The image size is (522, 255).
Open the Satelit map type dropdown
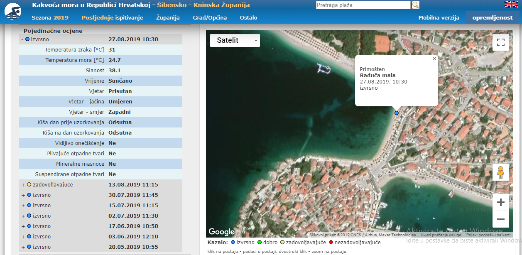pyautogui.click(x=235, y=40)
